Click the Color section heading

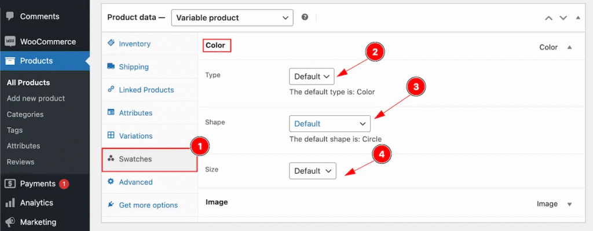point(215,45)
